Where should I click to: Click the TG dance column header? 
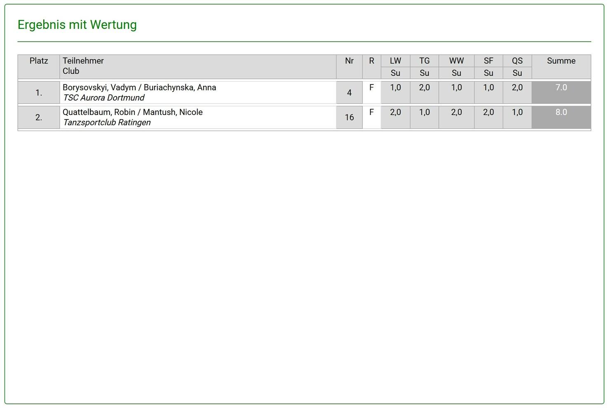pyautogui.click(x=424, y=61)
